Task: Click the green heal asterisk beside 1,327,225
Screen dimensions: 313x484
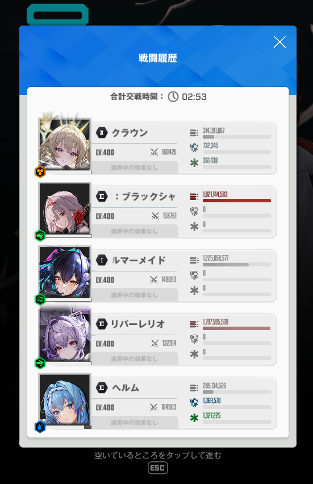Action: coord(194,418)
